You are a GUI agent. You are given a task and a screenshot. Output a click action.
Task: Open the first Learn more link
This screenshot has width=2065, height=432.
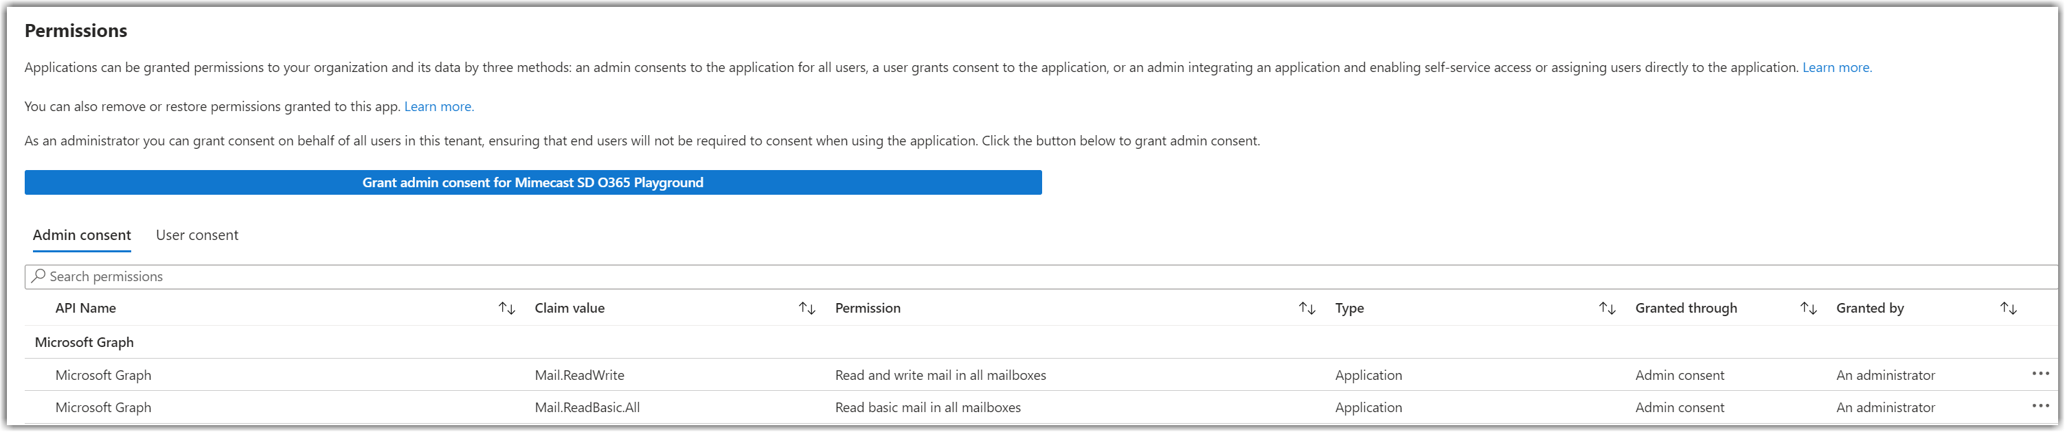(x=1836, y=67)
